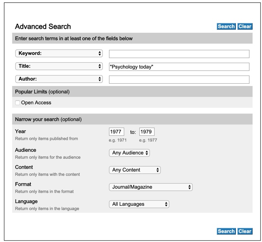Screen dimensions: 262x242
Task: Open the Title field type dropdown
Action: (59, 67)
